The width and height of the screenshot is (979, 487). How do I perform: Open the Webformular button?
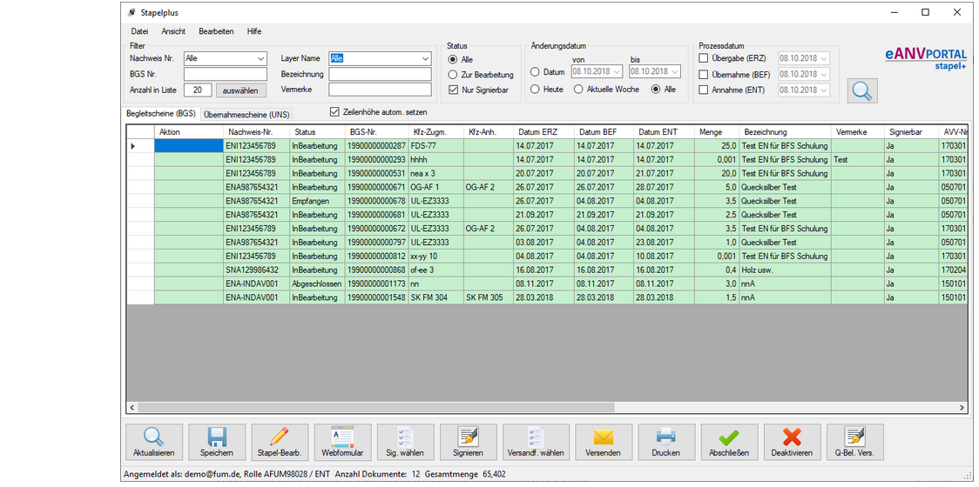[x=343, y=442]
